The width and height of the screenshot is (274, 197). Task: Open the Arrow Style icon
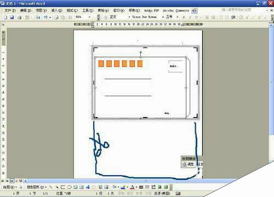(x=153, y=187)
